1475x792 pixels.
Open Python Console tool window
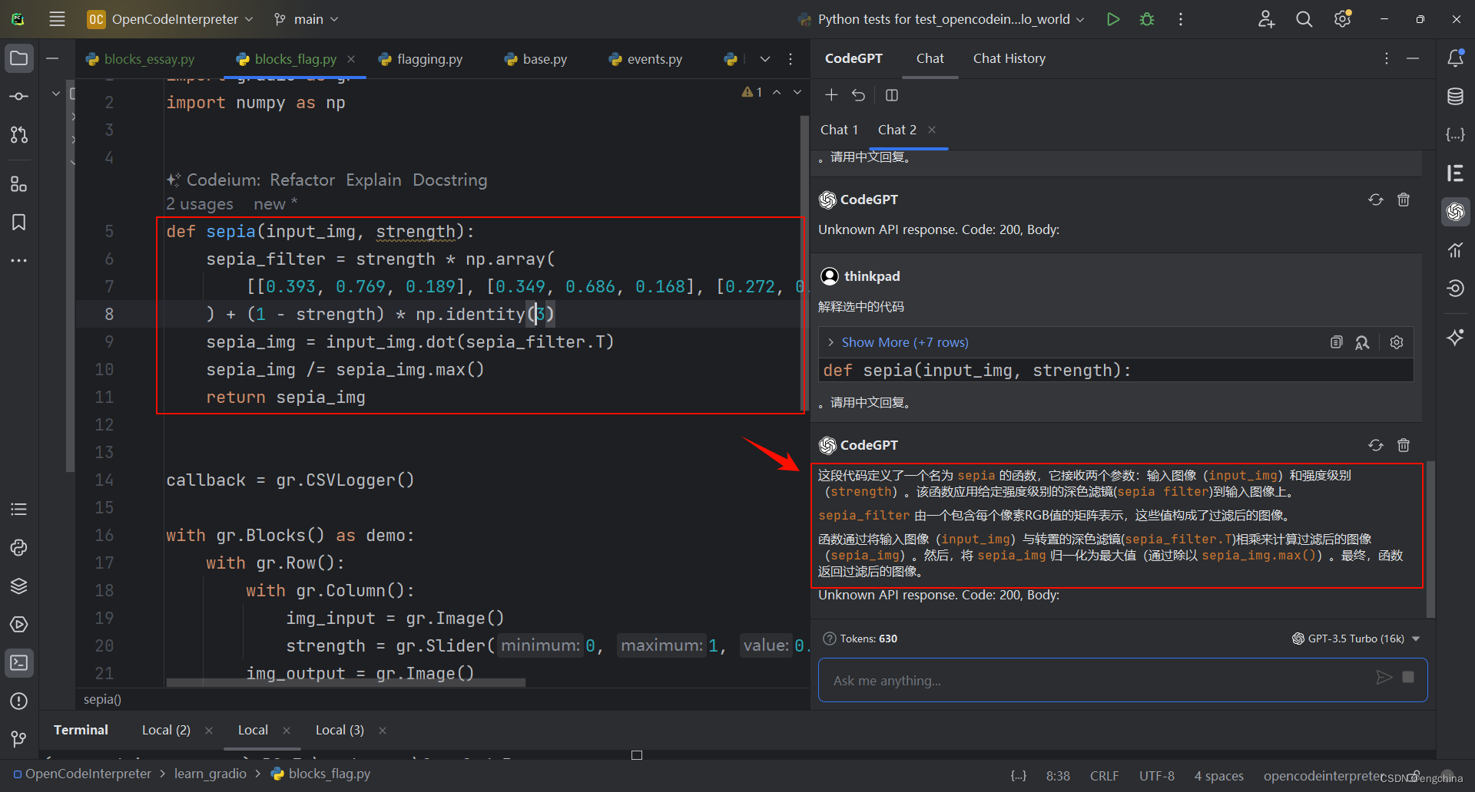pyautogui.click(x=19, y=548)
